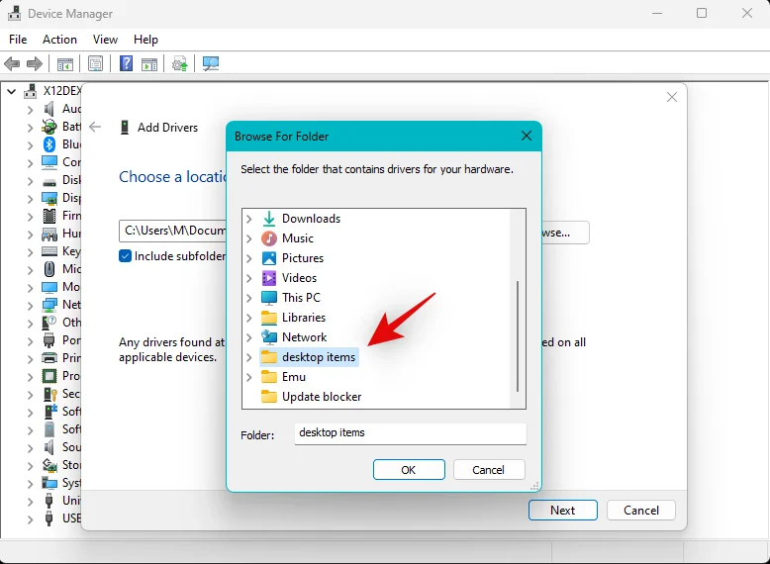
Task: Close the Add Drivers window
Action: [x=672, y=97]
